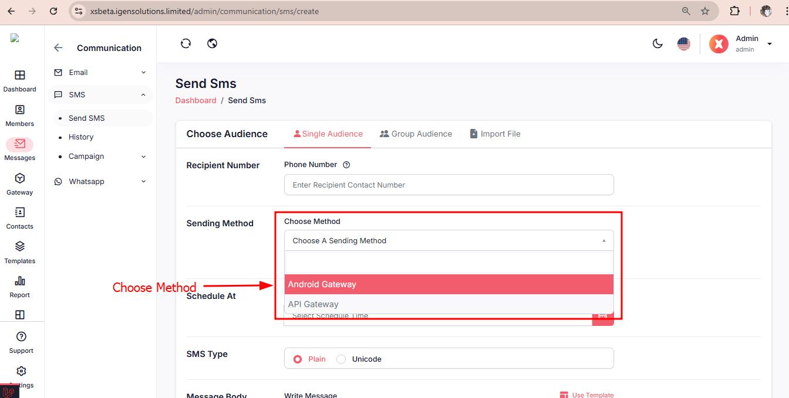The width and height of the screenshot is (789, 398).
Task: Open Templates layers icon
Action: [x=20, y=247]
